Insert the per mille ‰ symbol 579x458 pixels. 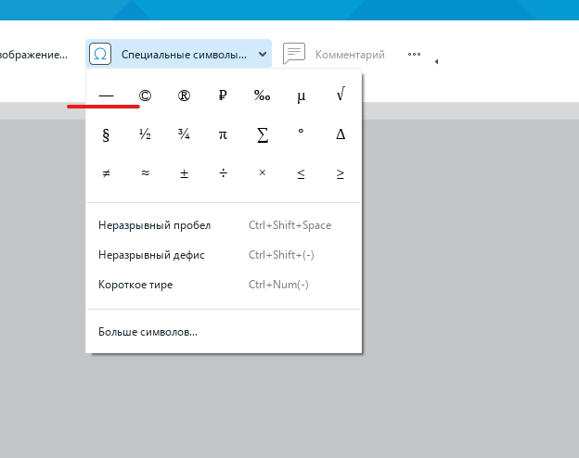[263, 95]
